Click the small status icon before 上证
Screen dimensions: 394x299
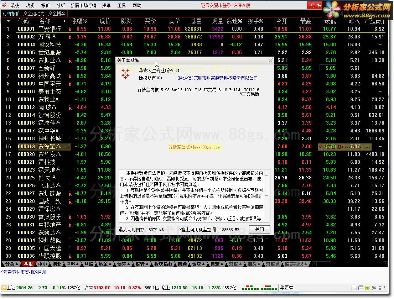click(4, 288)
